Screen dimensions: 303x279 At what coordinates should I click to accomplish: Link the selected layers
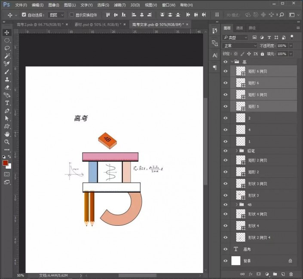pos(242,274)
